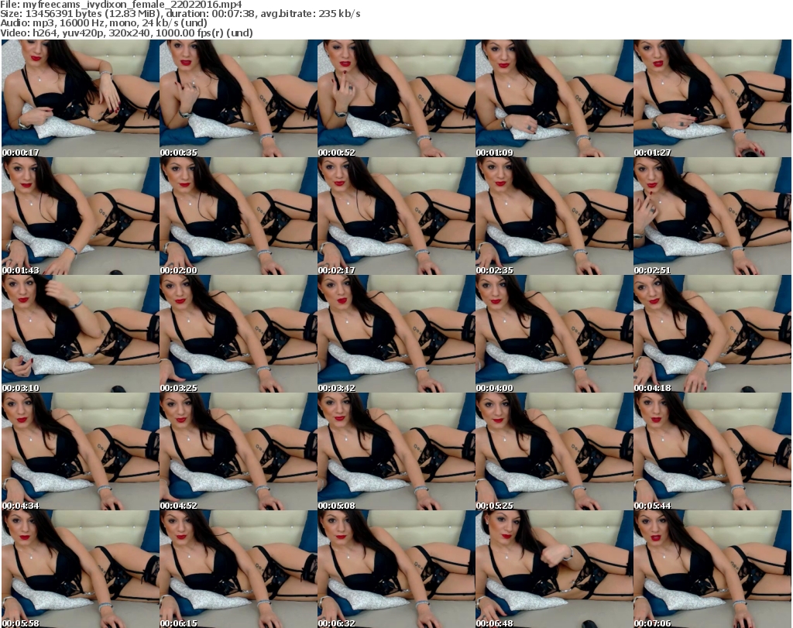The width and height of the screenshot is (793, 628).
Task: Select the thumbnail stamped 00:04:34
Action: 81,451
